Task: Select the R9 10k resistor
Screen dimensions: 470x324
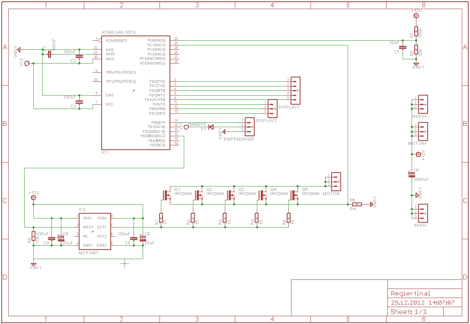Action: pyautogui.click(x=34, y=236)
